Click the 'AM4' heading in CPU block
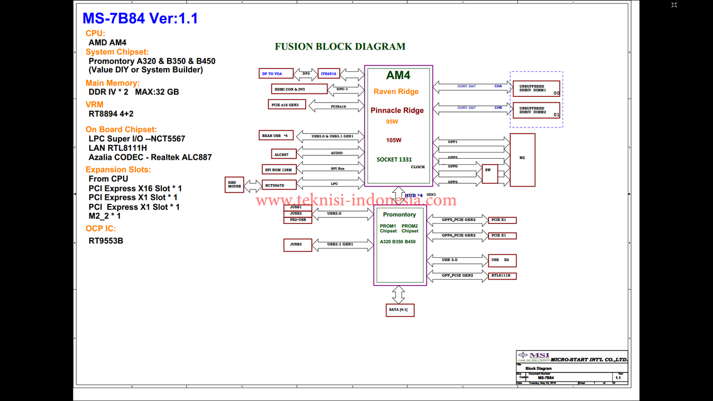 [398, 76]
